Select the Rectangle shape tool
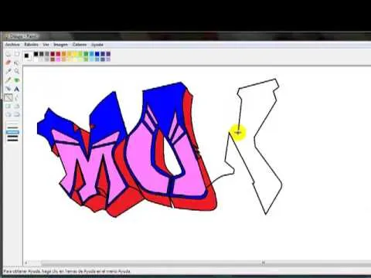The width and height of the screenshot is (371, 278). tap(9, 106)
